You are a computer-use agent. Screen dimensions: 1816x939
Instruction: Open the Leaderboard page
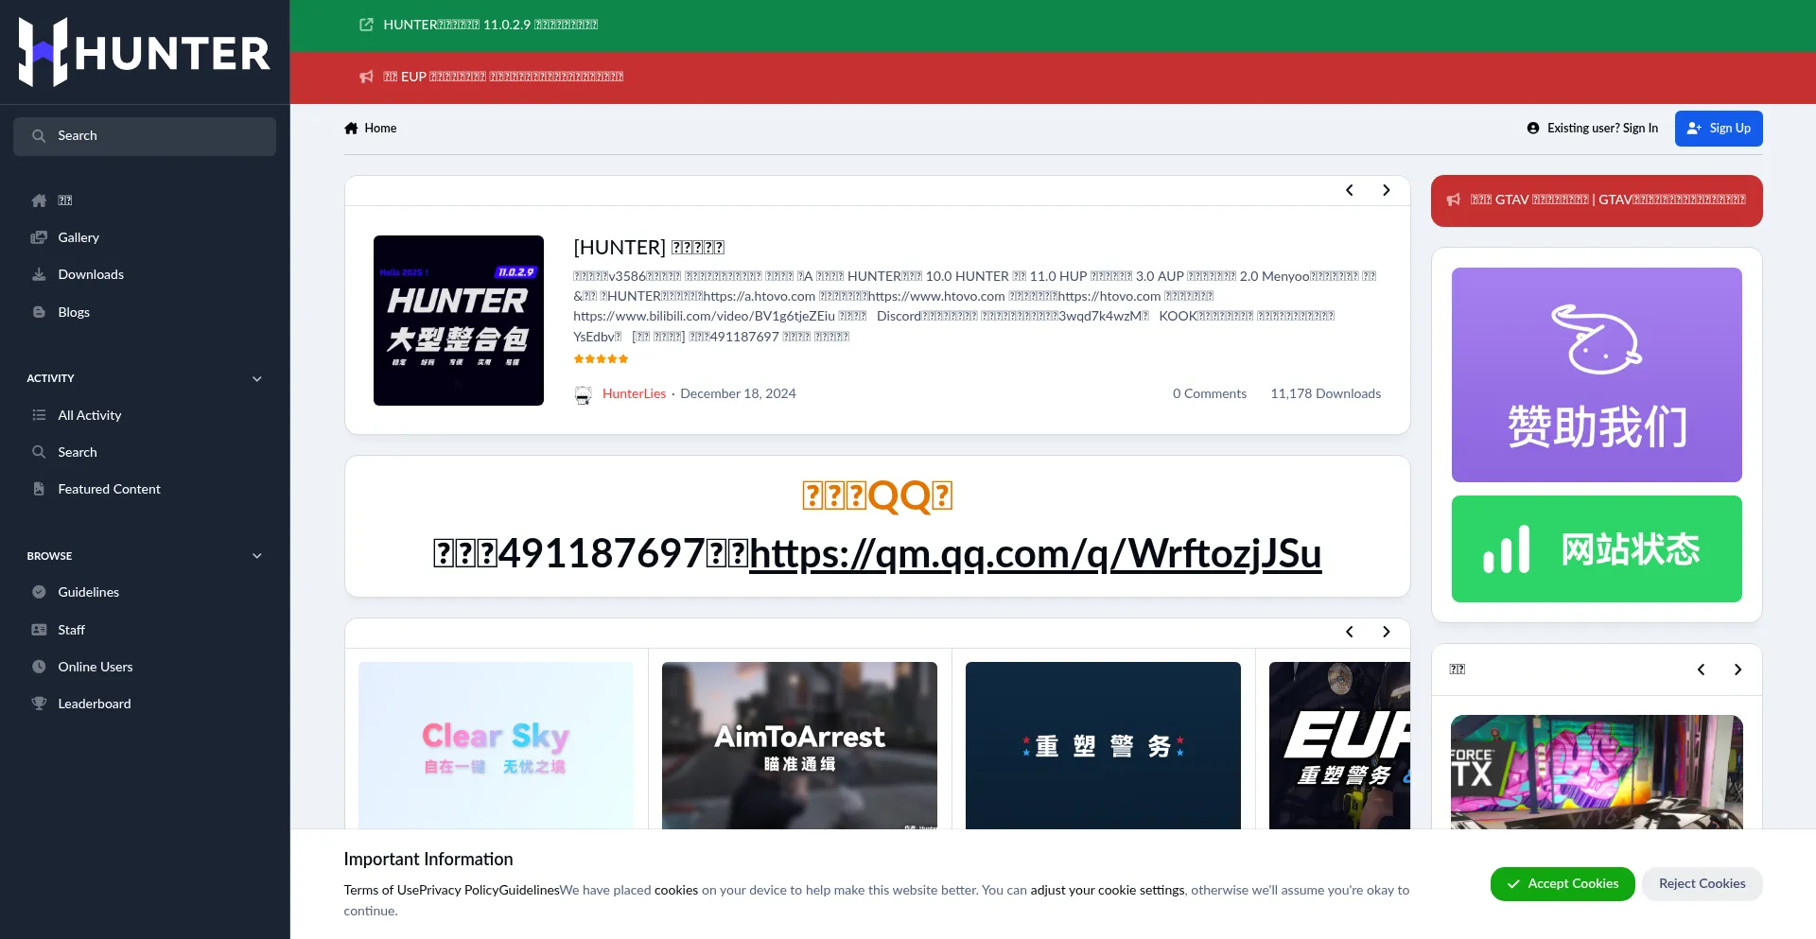coord(95,704)
